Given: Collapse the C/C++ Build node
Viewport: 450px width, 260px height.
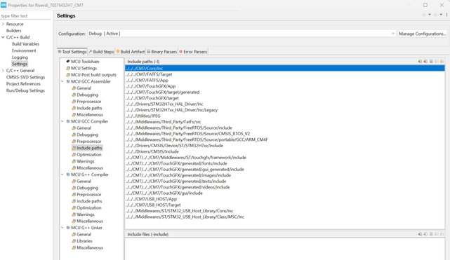Looking at the screenshot, I should click(x=3, y=37).
